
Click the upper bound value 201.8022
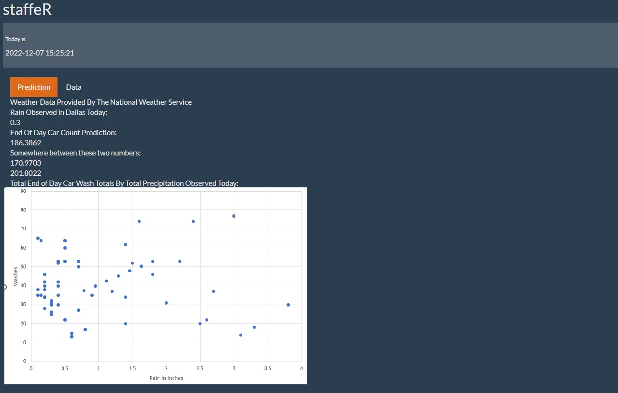point(26,173)
